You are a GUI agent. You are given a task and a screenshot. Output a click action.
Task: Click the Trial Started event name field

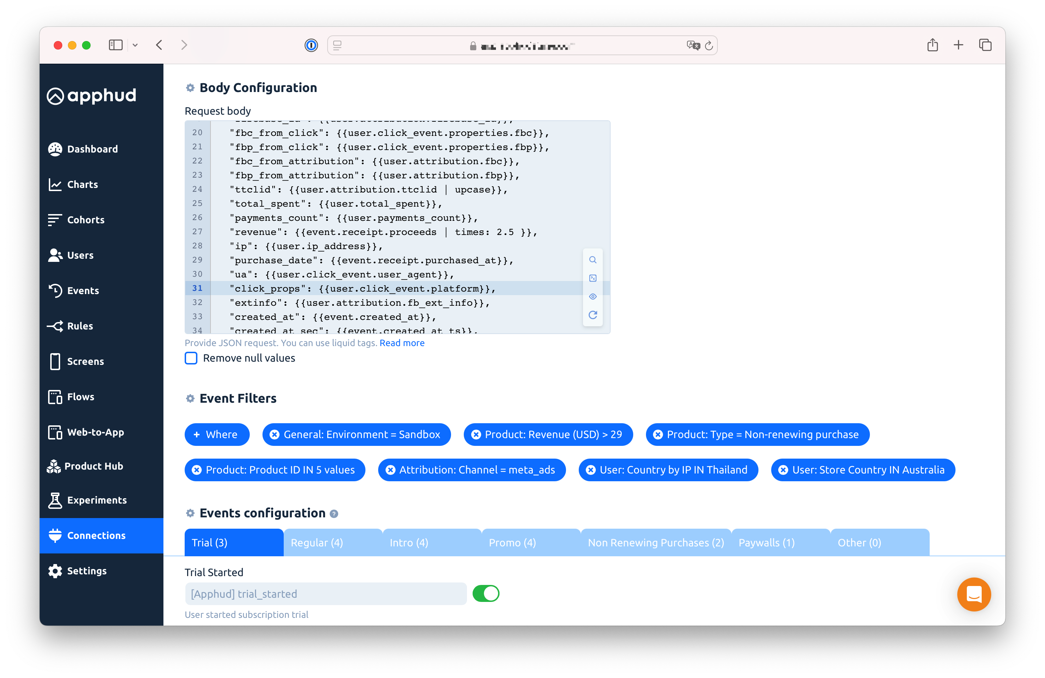tap(325, 594)
